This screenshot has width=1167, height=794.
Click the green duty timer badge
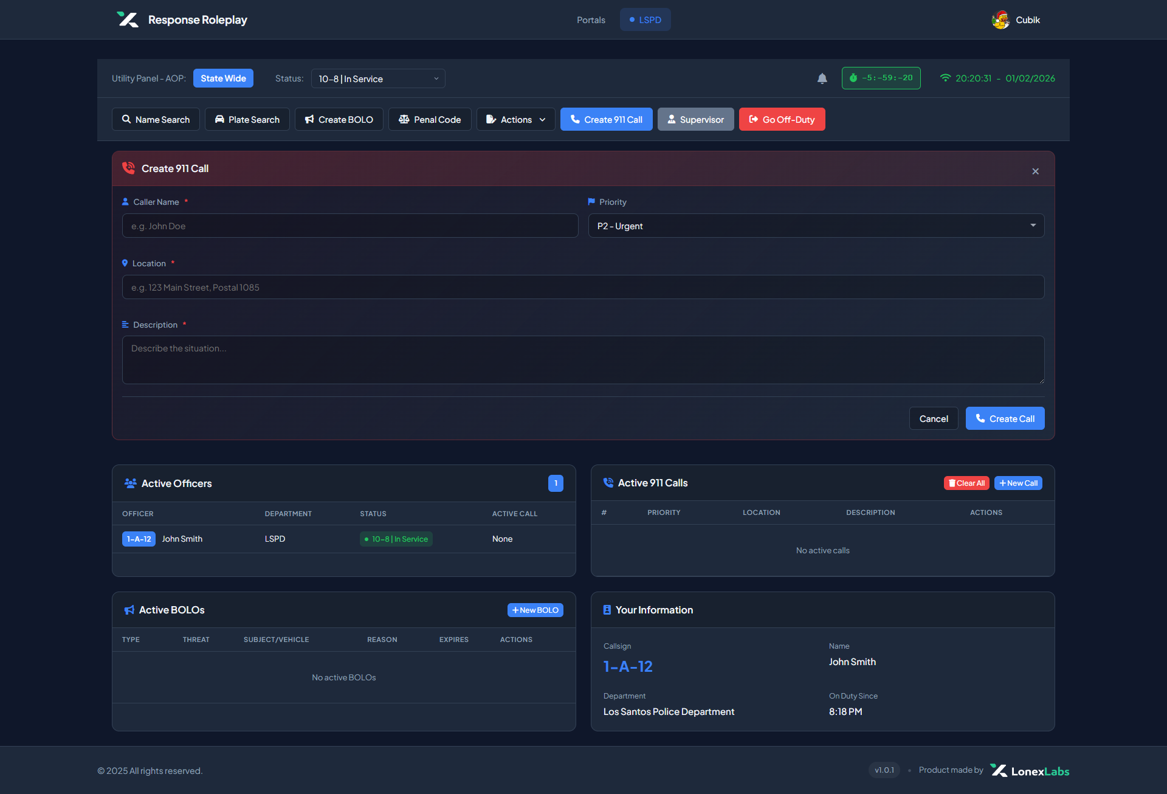(881, 78)
